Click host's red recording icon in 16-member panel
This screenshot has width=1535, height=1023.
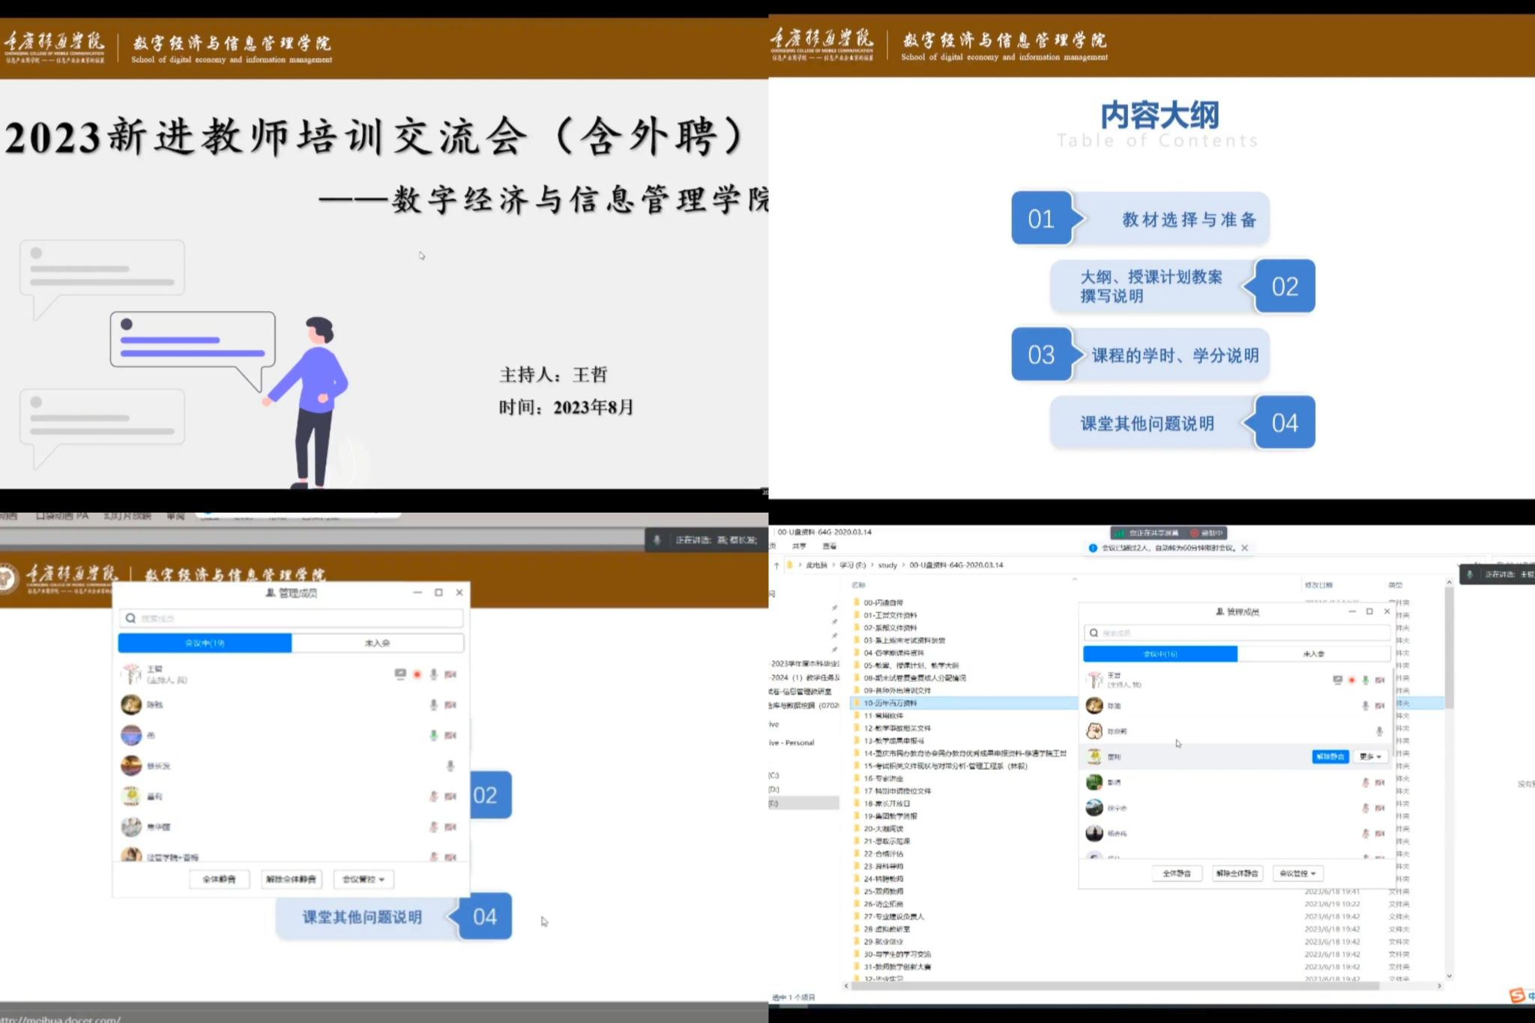click(x=1351, y=681)
